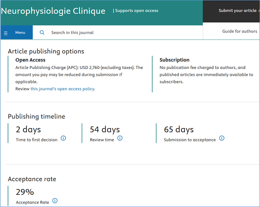Click the 2 days statistic
Screen dimensions: 260x207
point(28,129)
